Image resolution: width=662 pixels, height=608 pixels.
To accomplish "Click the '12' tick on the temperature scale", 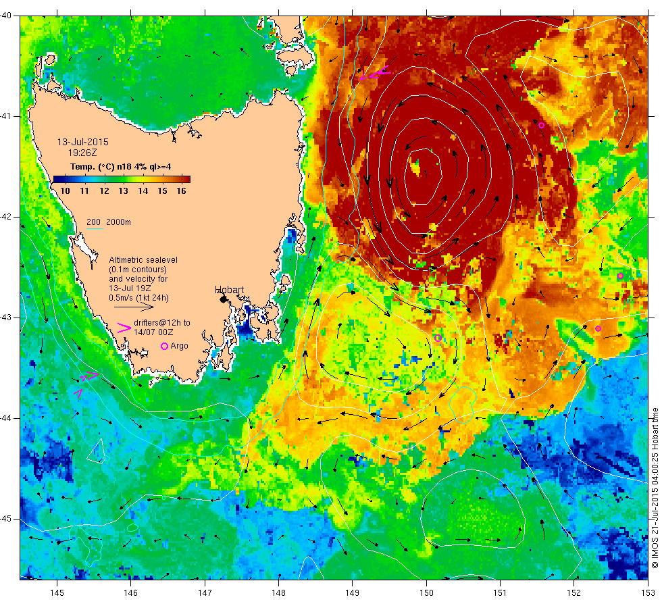I will coord(104,191).
